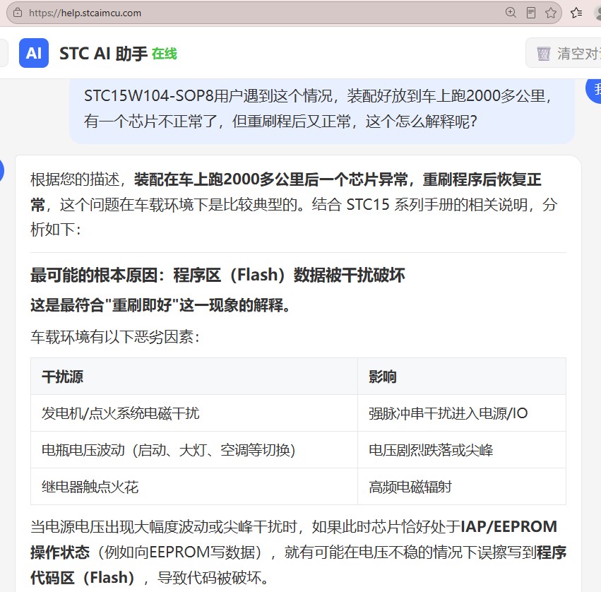Click the text 车载环境有以下恶劣因素
The width and height of the screenshot is (601, 592).
click(115, 337)
